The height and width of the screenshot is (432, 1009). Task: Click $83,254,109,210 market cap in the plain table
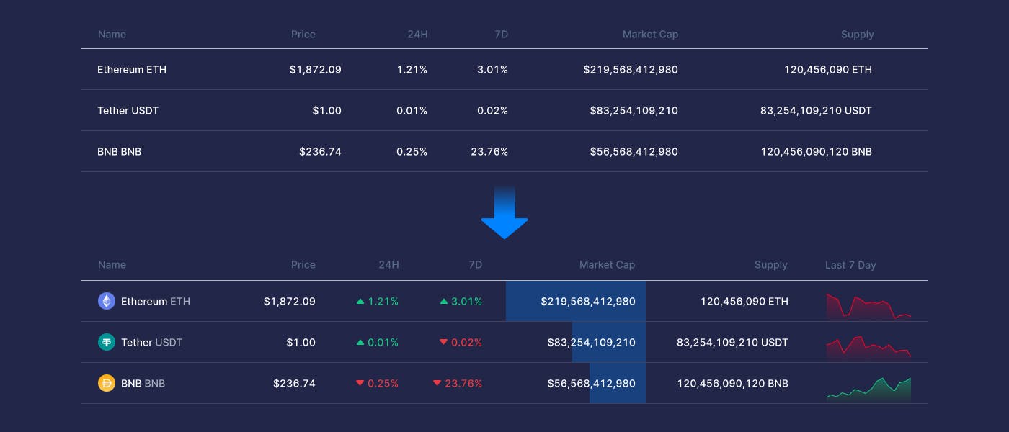[x=634, y=111]
